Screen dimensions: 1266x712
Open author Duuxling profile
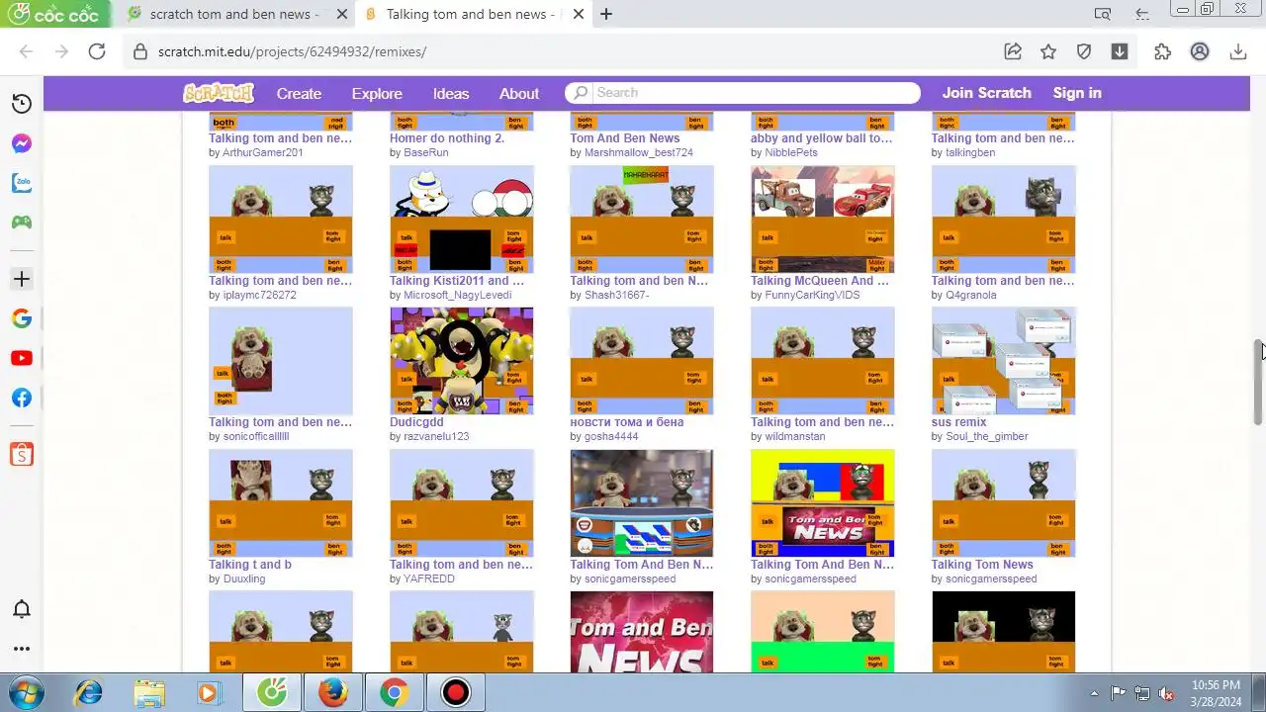click(x=244, y=578)
